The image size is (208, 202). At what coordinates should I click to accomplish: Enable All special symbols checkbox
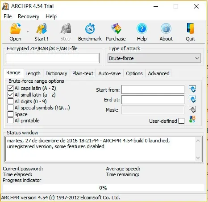tap(10, 108)
